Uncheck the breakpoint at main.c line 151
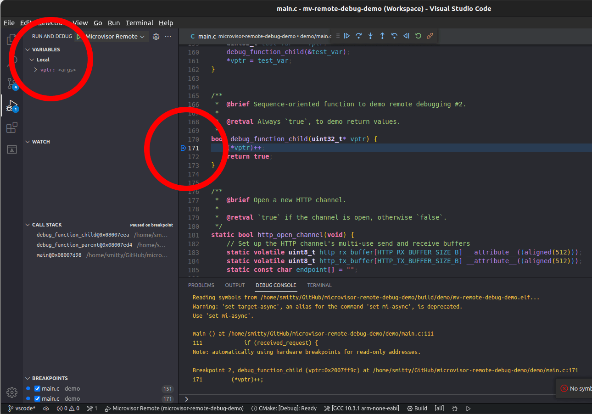Image resolution: width=592 pixels, height=414 pixels. coord(37,388)
